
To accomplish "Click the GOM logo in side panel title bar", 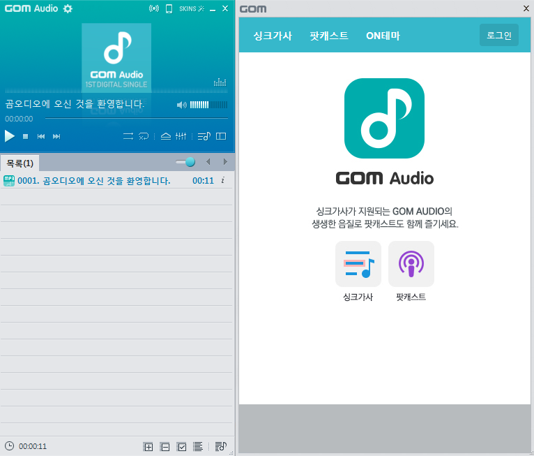I will (x=253, y=9).
